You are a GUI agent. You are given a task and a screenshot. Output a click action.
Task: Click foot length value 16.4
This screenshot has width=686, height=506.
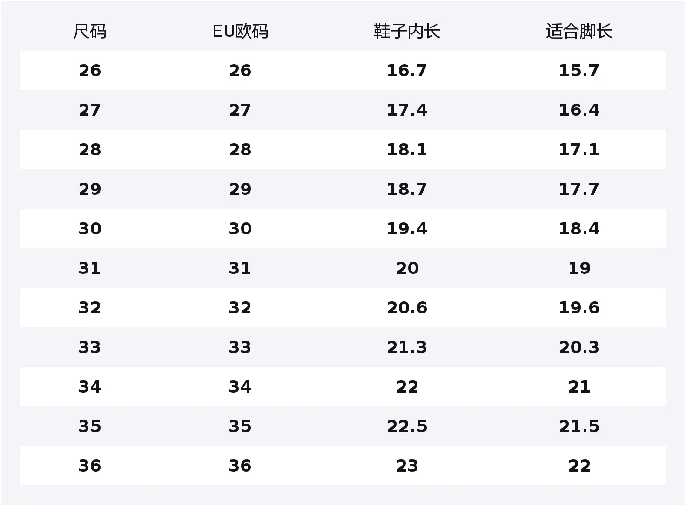[579, 110]
